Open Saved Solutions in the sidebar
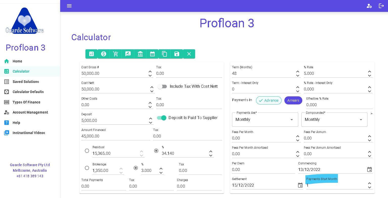388x198 pixels. click(30, 82)
